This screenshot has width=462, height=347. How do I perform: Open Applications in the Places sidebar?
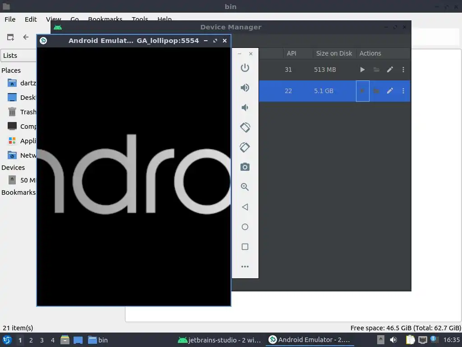[x=21, y=141]
